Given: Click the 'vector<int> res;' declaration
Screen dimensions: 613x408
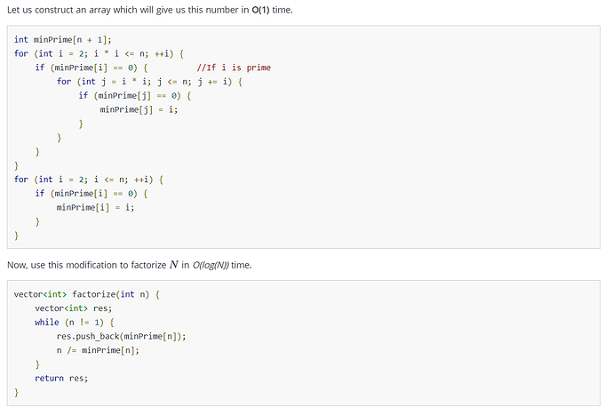Looking at the screenshot, I should 73,308.
